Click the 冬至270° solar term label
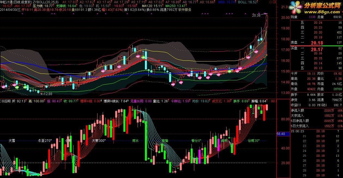Image resolution: width=343 pixels, height=178 pixels. 45,141
